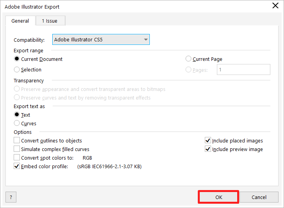Uncheck Include placed images

click(208, 140)
